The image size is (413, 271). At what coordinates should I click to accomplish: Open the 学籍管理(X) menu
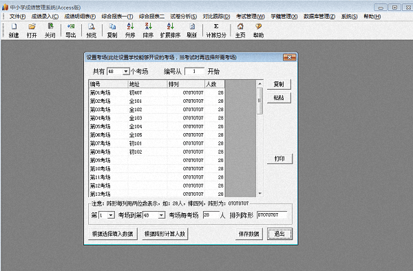click(x=284, y=17)
